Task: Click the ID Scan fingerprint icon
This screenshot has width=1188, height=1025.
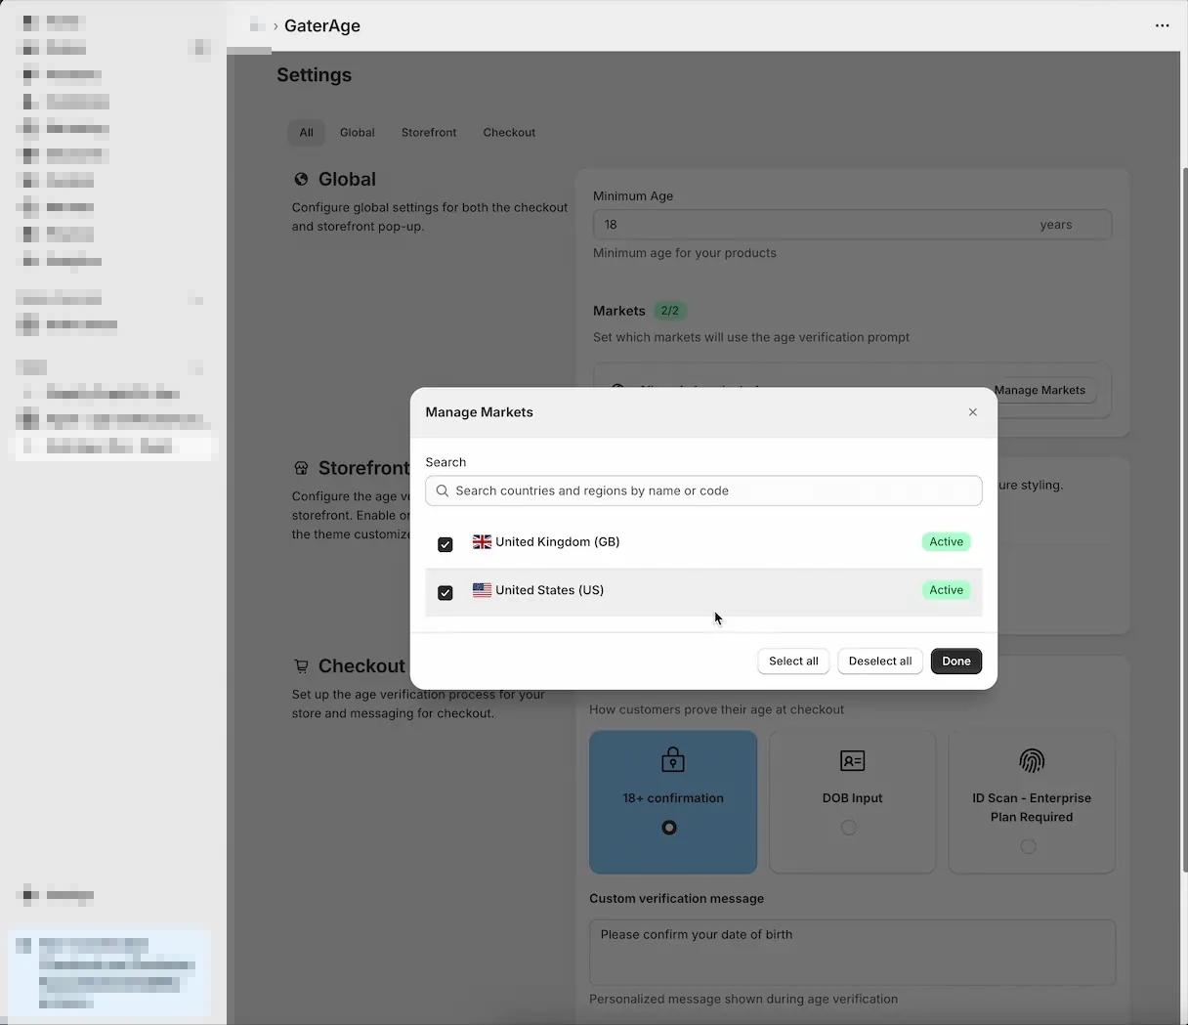Action: click(1032, 760)
